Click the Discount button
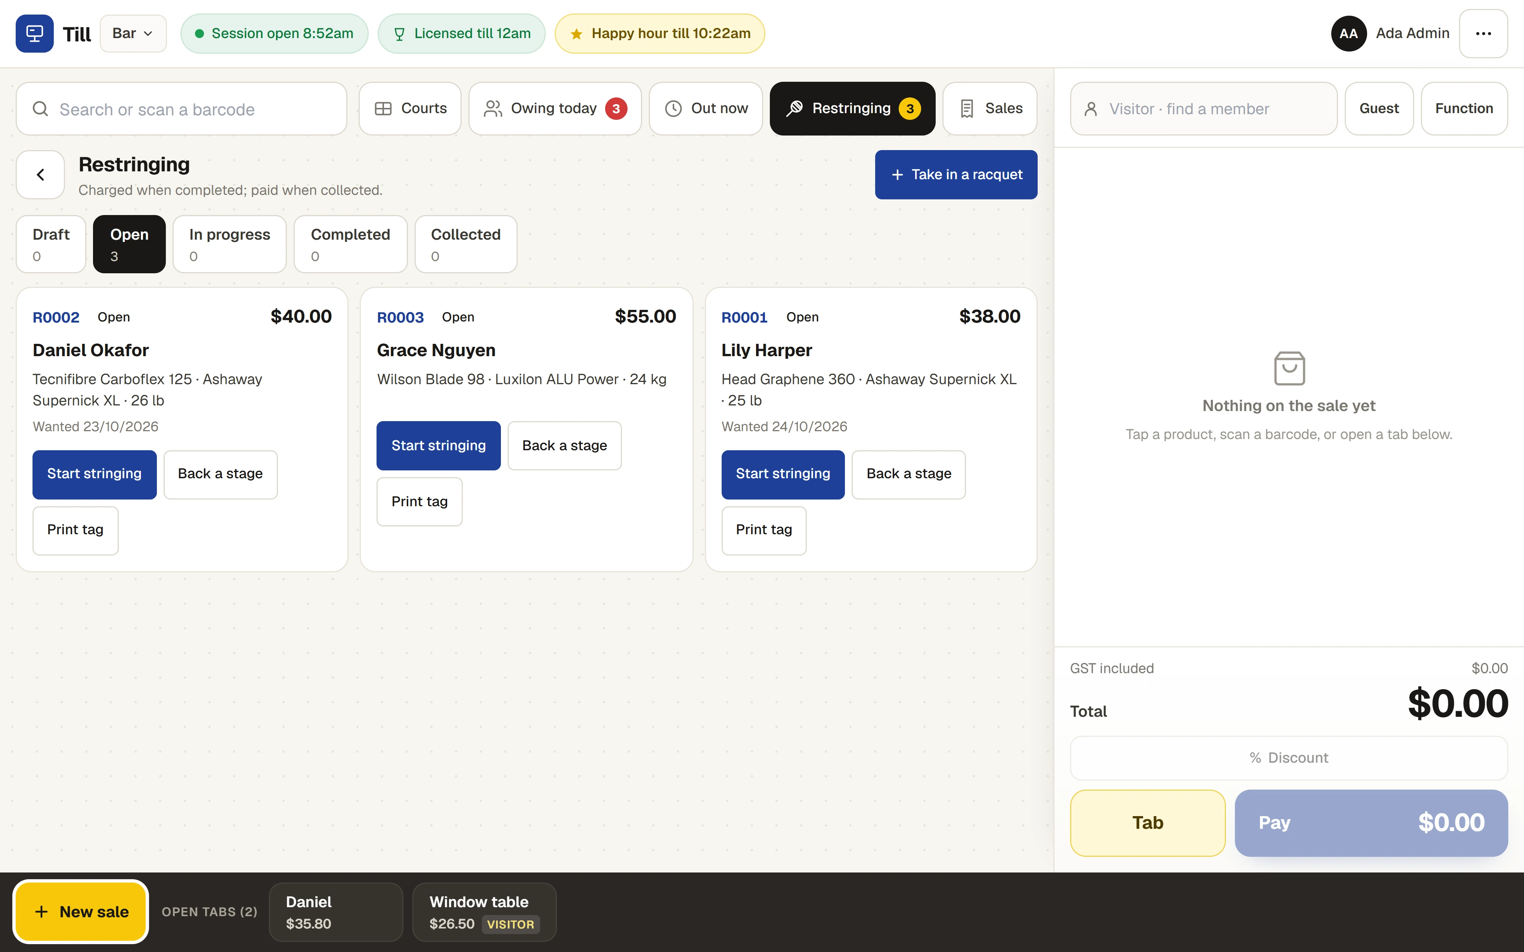The width and height of the screenshot is (1524, 952). coord(1288,758)
